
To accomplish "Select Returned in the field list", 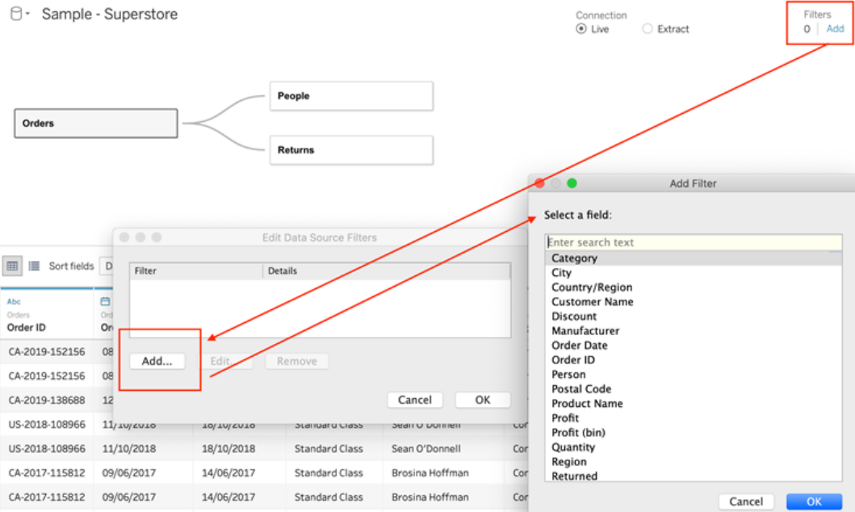I will [694, 476].
